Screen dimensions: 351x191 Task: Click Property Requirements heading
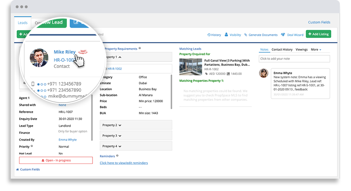(x=121, y=49)
